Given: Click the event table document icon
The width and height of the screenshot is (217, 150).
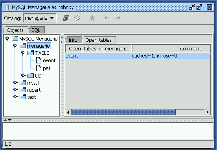Looking at the screenshot, I should 39,60.
